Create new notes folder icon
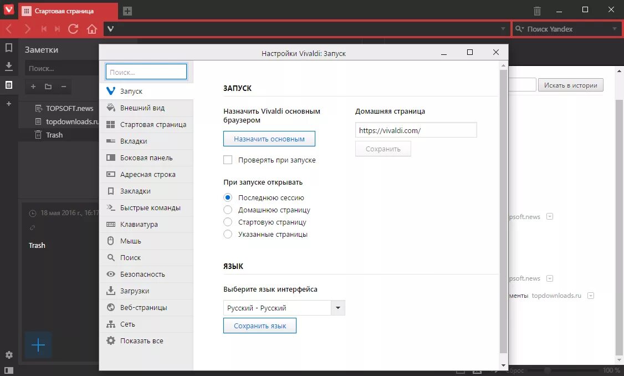 tap(48, 87)
